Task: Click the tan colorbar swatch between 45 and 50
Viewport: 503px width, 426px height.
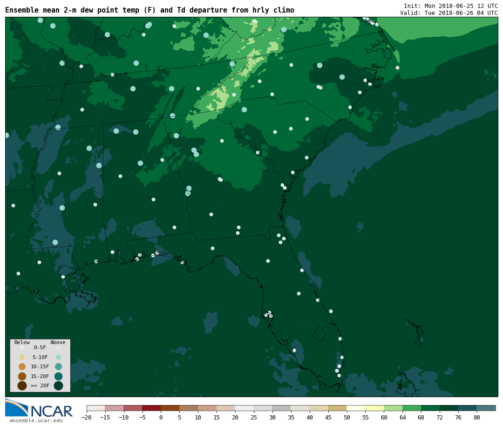Action: 338,408
